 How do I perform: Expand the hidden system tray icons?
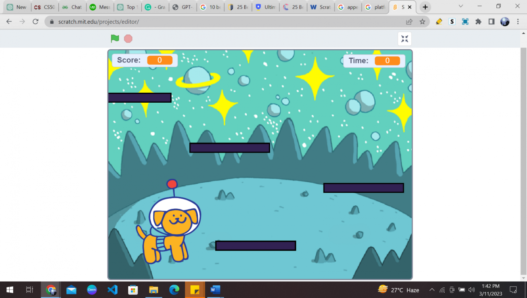click(432, 290)
